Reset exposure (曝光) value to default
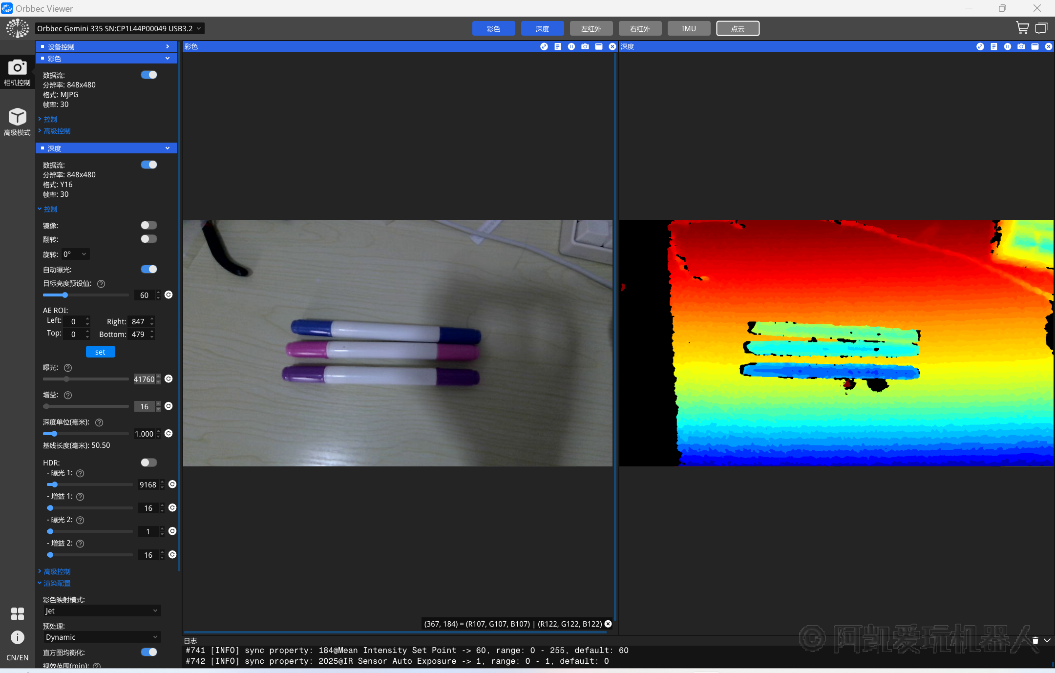 [169, 379]
